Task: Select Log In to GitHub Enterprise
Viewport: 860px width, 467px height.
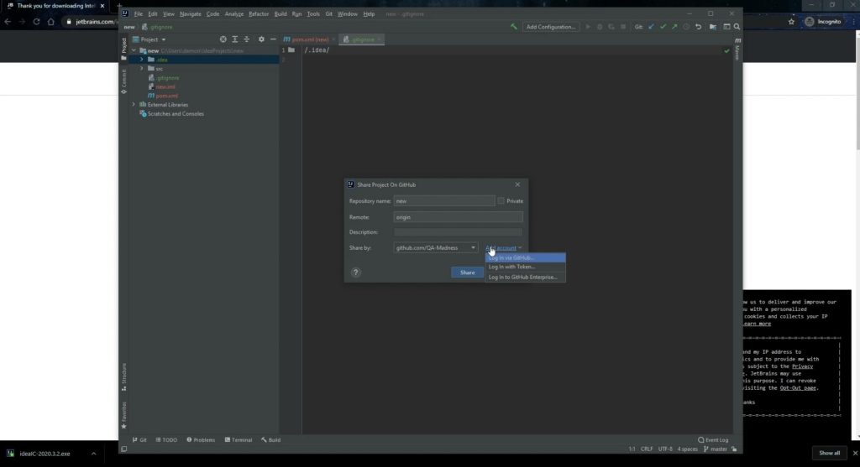Action: click(x=526, y=277)
